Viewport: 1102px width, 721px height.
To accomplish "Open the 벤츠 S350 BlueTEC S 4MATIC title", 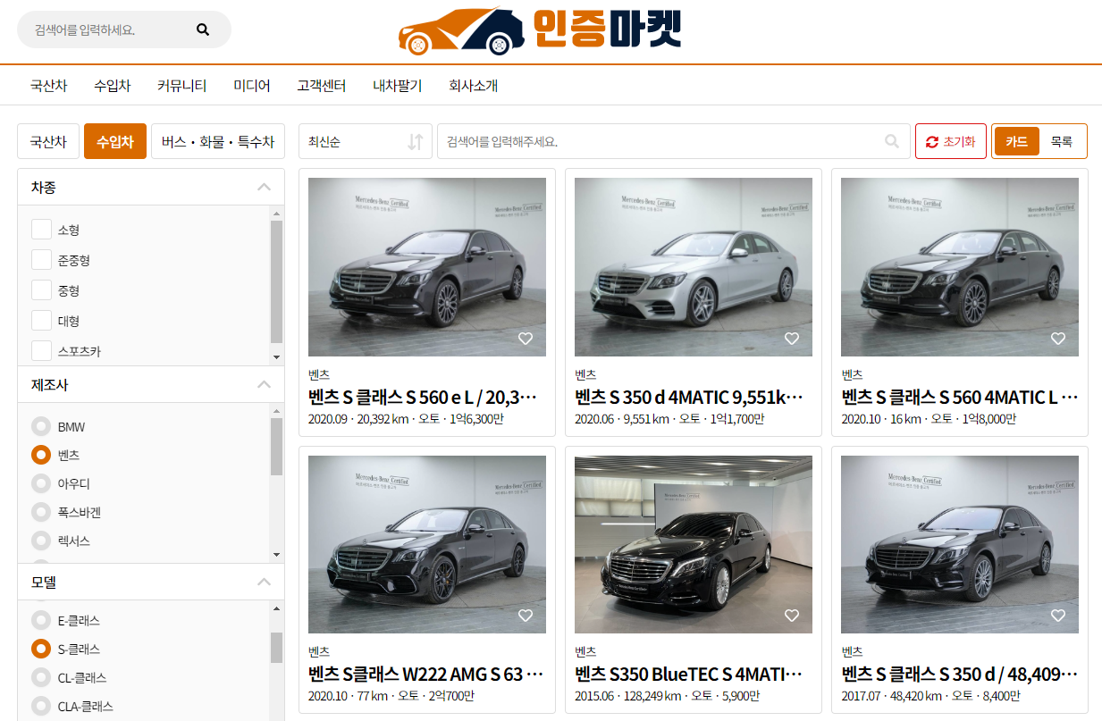I will click(689, 674).
